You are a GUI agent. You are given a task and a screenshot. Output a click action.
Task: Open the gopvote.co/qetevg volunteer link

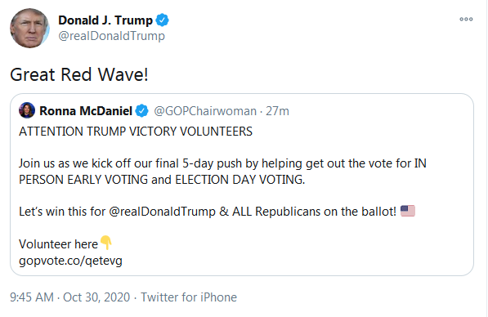70,261
